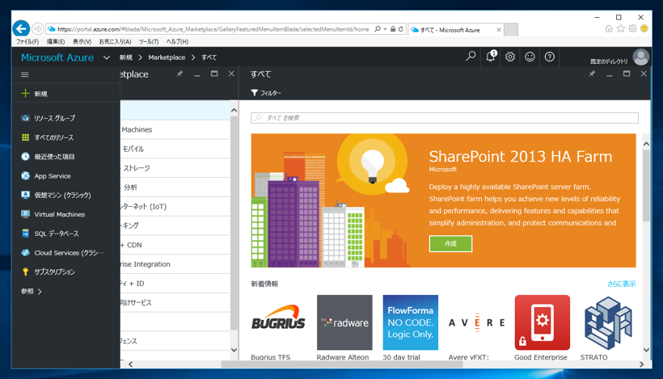The image size is (663, 379).
Task: Open Virtual Machines in sidebar
Action: 53,214
